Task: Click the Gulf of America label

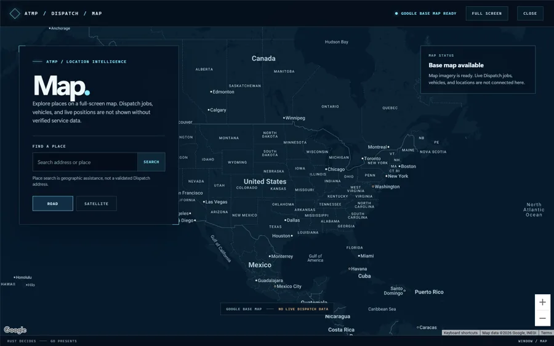Action: click(315, 258)
